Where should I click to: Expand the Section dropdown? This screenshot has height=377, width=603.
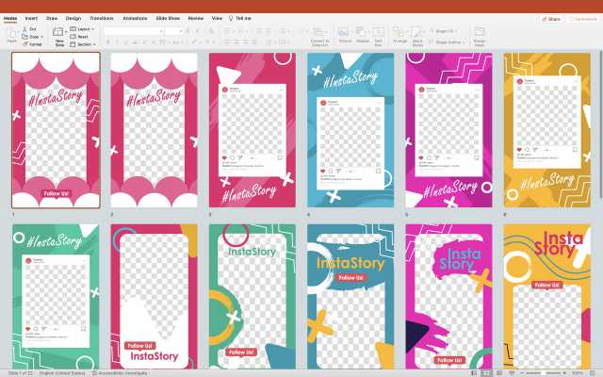85,44
